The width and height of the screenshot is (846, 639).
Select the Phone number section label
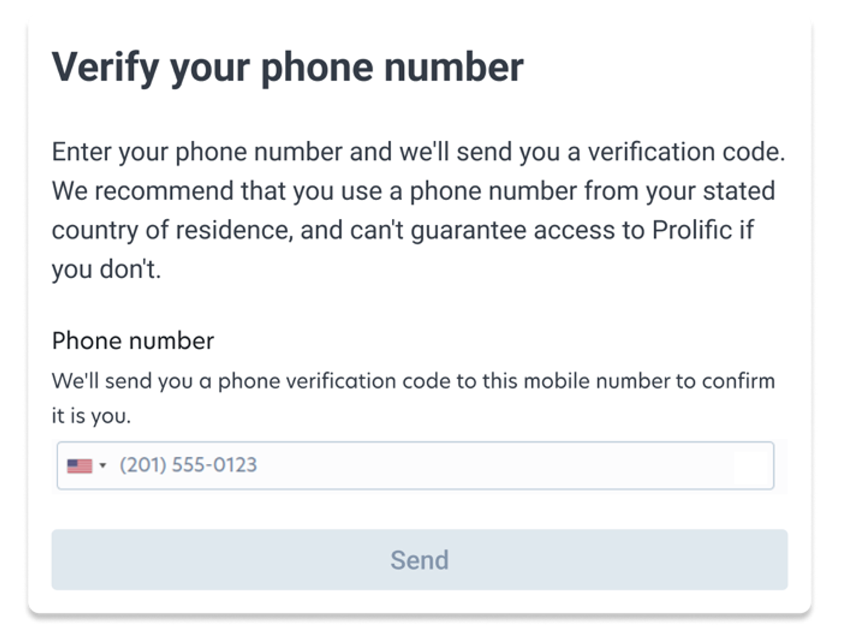click(133, 341)
